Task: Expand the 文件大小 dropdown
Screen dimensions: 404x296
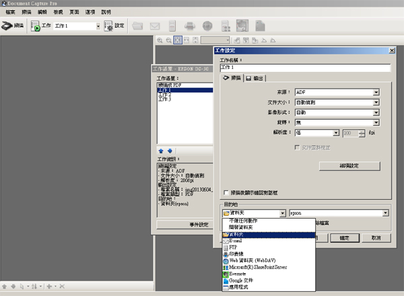Action: pos(376,102)
